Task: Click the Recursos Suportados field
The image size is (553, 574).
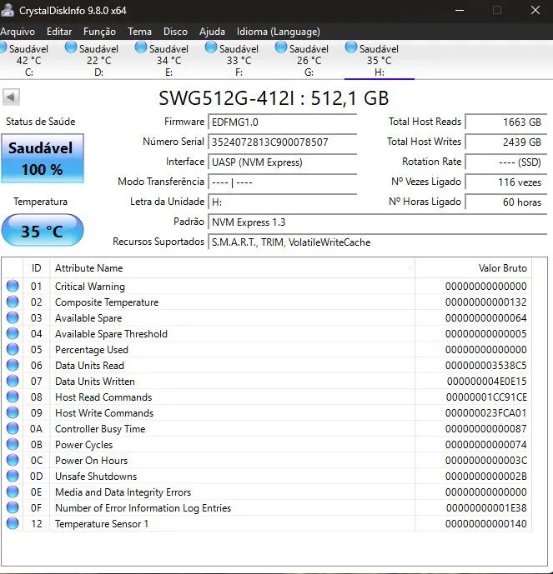Action: coord(378,242)
